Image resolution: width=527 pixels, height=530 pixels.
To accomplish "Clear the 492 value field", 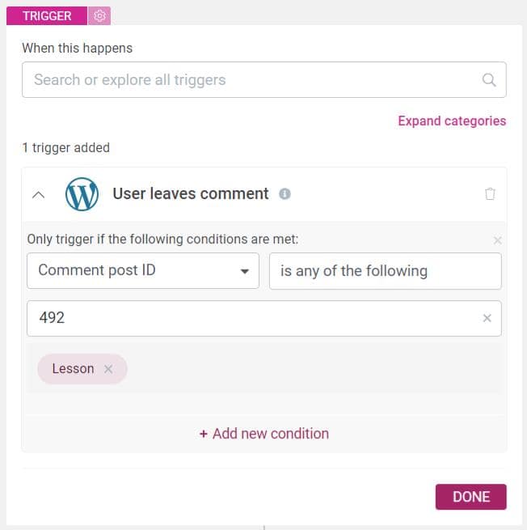I will point(487,318).
